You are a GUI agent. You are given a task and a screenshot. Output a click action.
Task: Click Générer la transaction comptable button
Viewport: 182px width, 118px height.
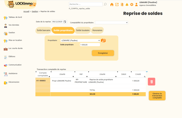coord(157,96)
